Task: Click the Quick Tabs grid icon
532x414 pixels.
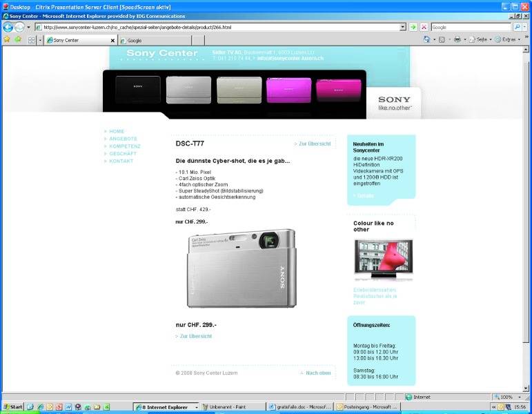Action: pos(32,40)
